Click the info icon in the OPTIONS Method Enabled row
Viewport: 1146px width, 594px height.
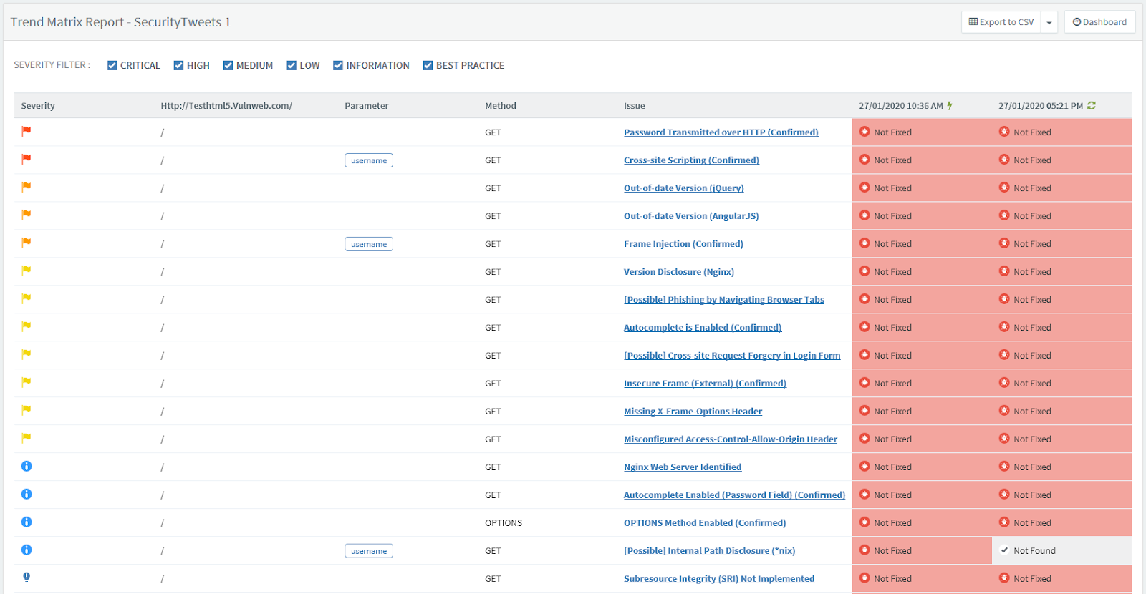(x=27, y=522)
